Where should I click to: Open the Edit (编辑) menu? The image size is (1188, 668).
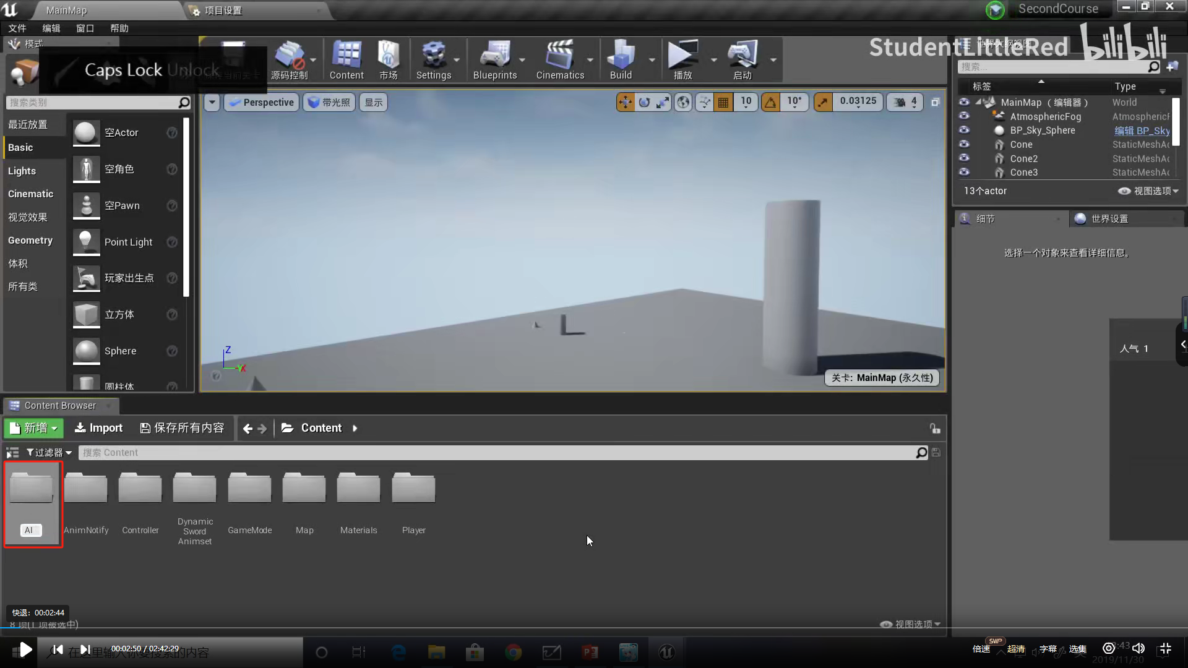tap(51, 28)
